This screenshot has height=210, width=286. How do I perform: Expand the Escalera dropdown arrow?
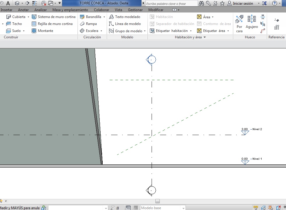tap(101, 31)
